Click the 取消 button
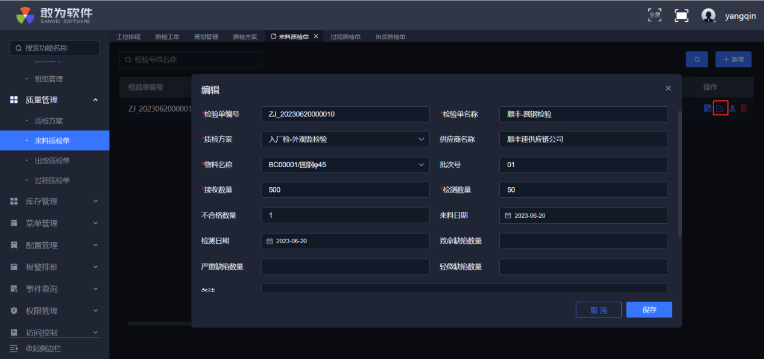The image size is (764, 359). [x=598, y=310]
